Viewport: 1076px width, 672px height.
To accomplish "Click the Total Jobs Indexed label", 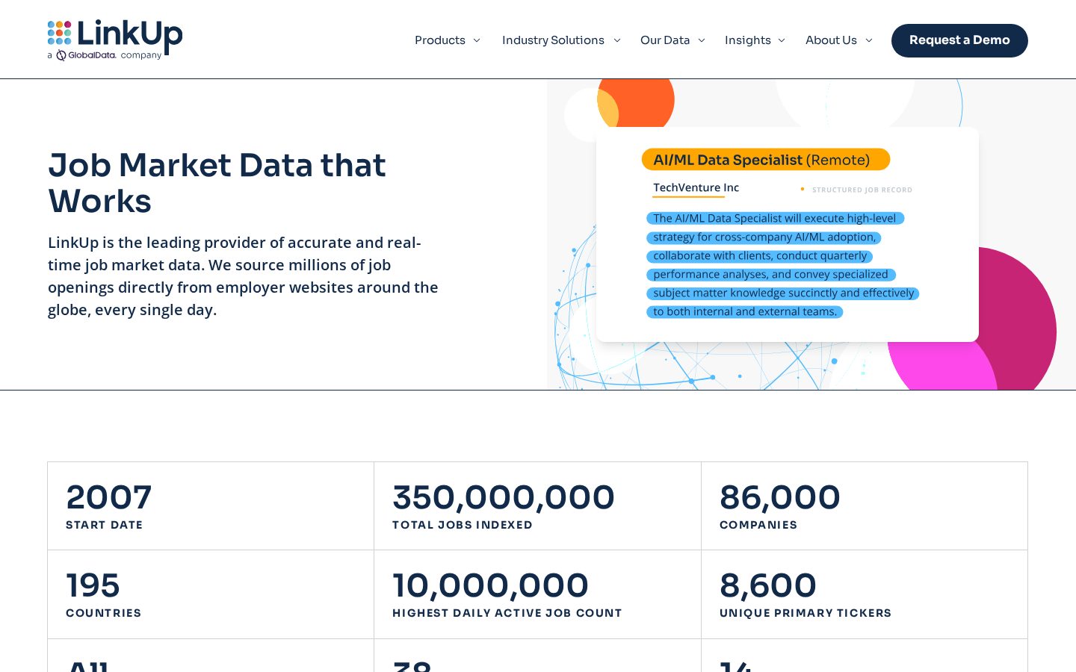I will point(463,525).
